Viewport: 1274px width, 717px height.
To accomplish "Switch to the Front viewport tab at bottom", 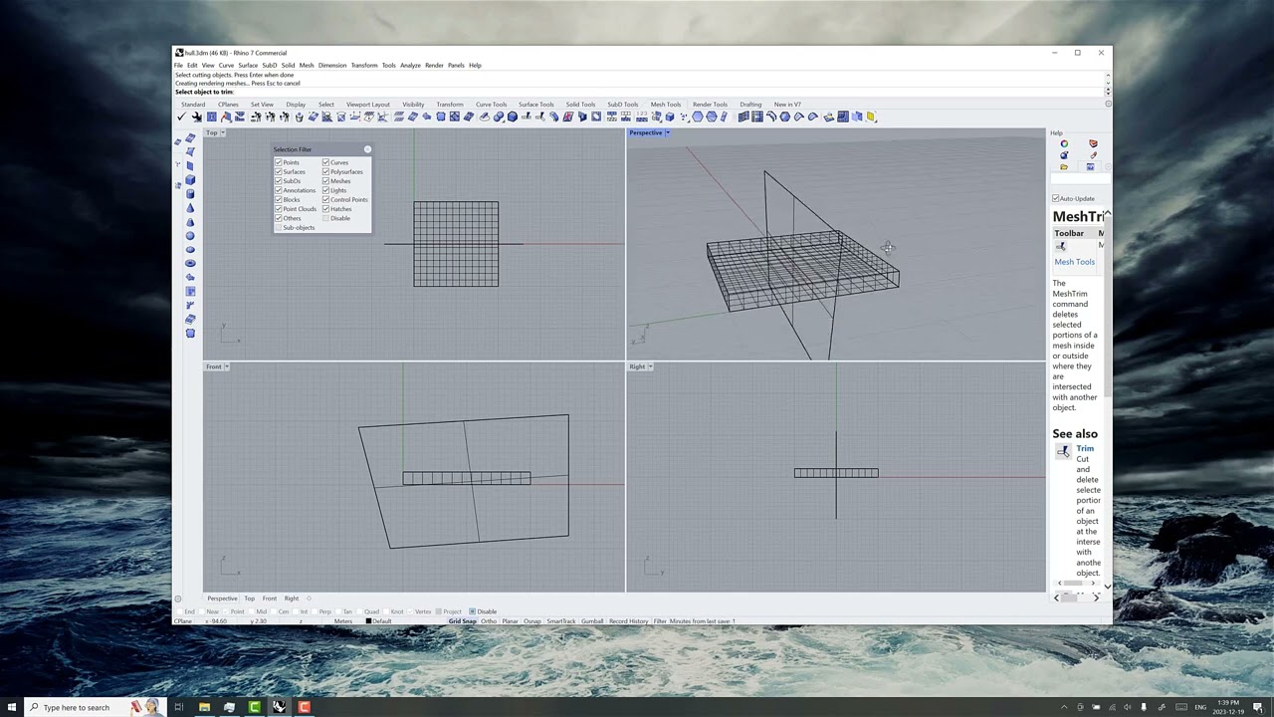I will tap(270, 598).
